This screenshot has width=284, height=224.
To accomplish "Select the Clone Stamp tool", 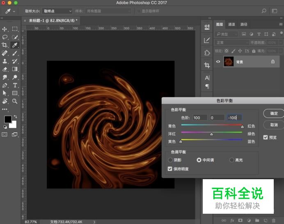I will pyautogui.click(x=5, y=61).
